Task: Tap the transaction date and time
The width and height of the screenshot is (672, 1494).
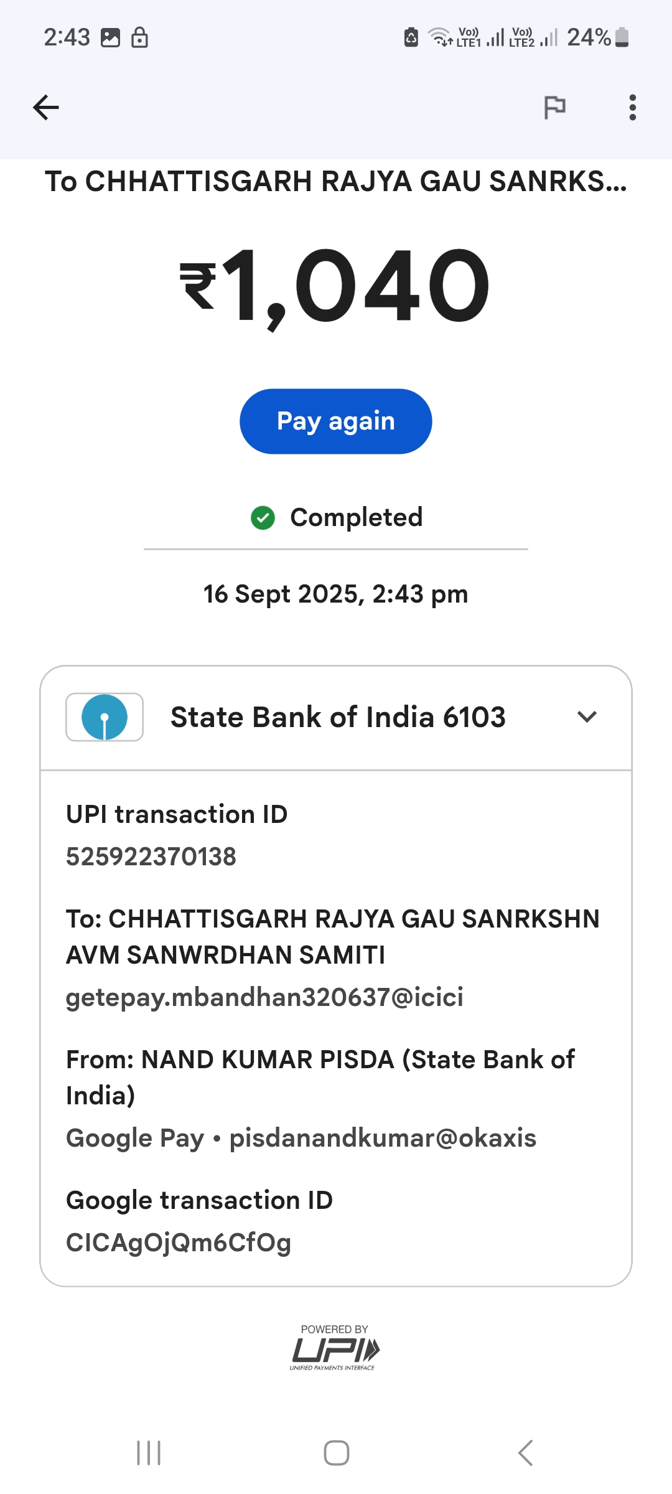Action: pyautogui.click(x=335, y=594)
